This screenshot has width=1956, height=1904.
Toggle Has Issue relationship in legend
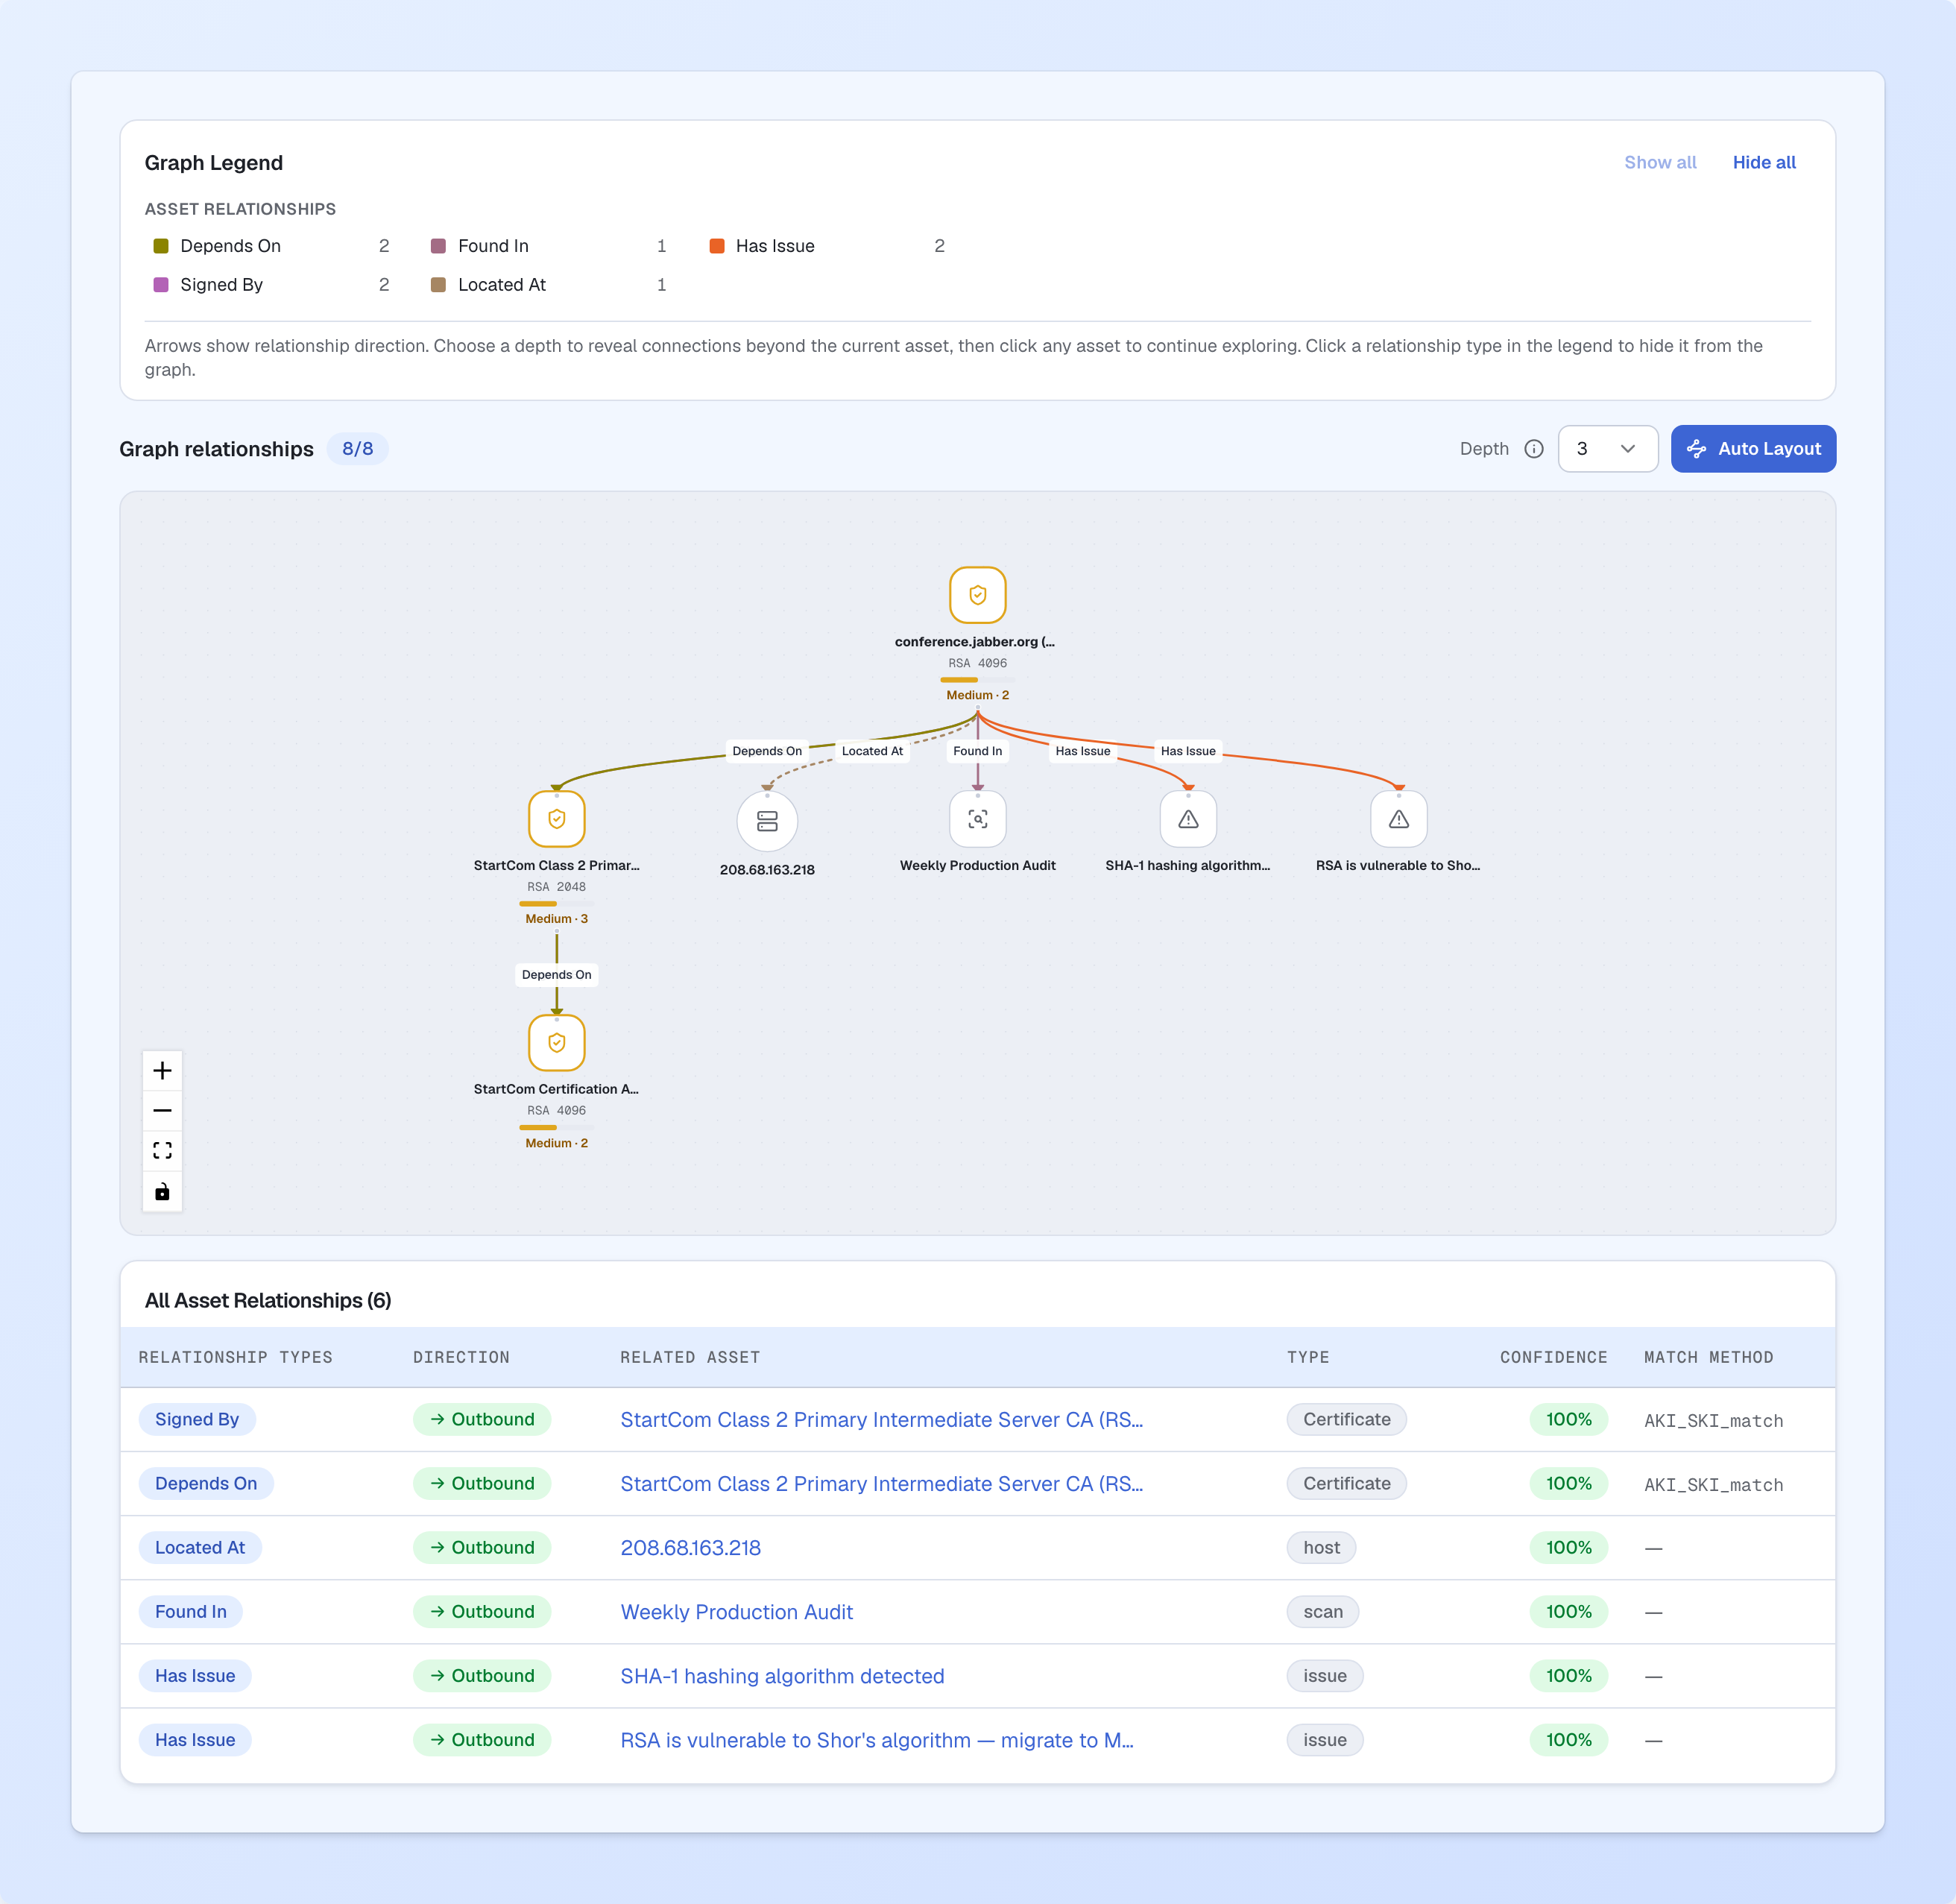click(827, 246)
